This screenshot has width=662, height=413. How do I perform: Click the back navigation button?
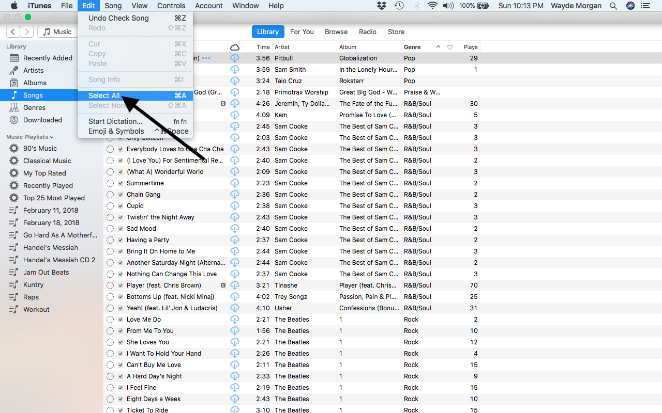13,32
